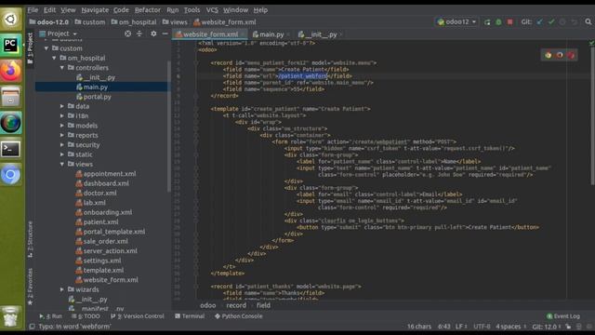The image size is (595, 335).
Task: Click the rerun icon in the run toolbar
Action: tap(487, 22)
